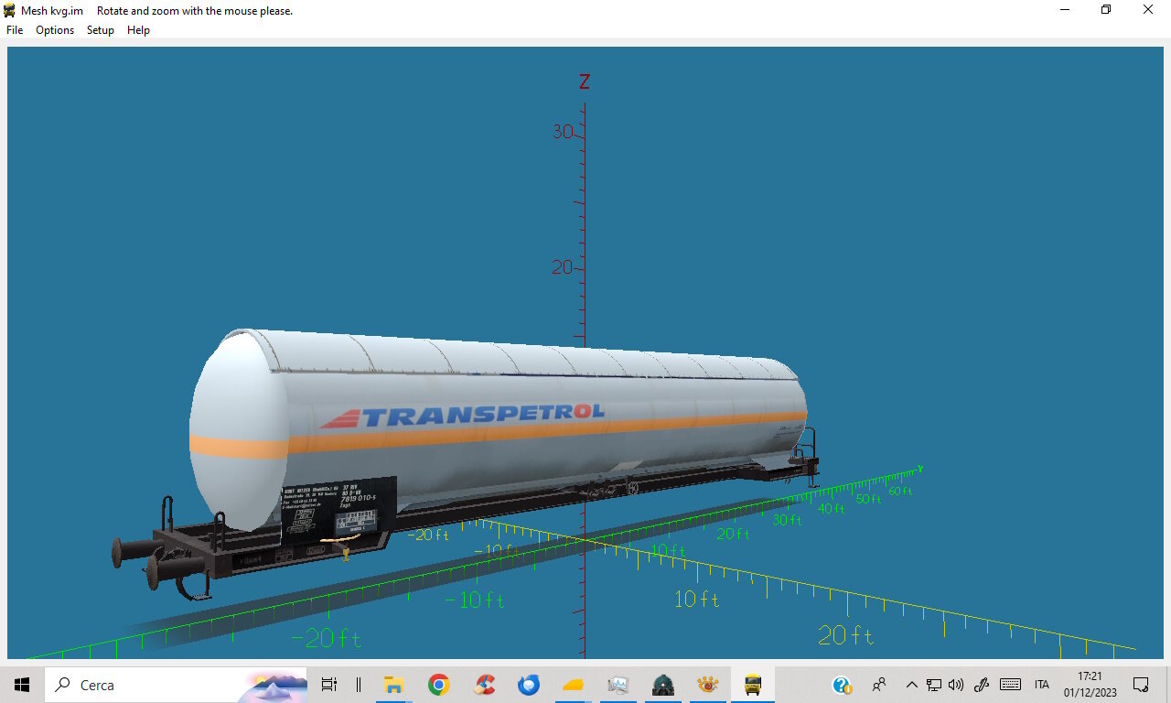Click the Cerca search box on taskbar
Image resolution: width=1171 pixels, height=703 pixels.
point(177,685)
